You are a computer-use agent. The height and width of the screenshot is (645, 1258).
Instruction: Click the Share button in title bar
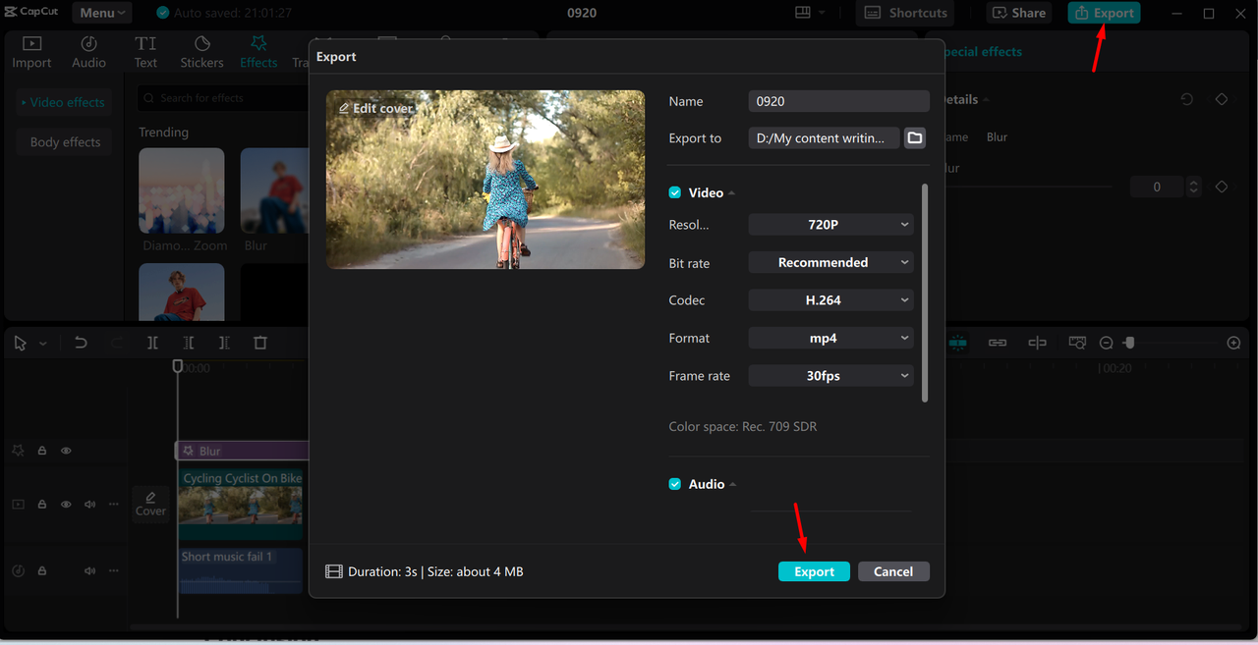tap(1018, 13)
